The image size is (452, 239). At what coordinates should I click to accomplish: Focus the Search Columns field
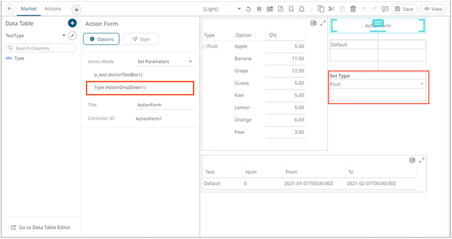point(41,48)
